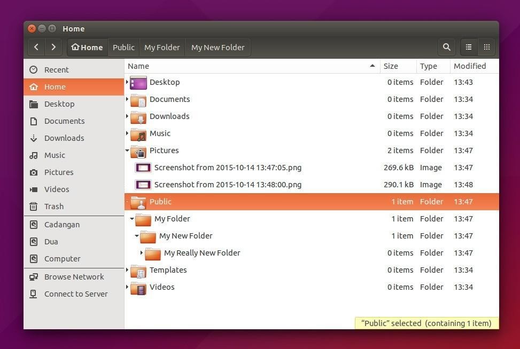Open Trash from the sidebar
This screenshot has height=349, width=520.
tap(53, 206)
